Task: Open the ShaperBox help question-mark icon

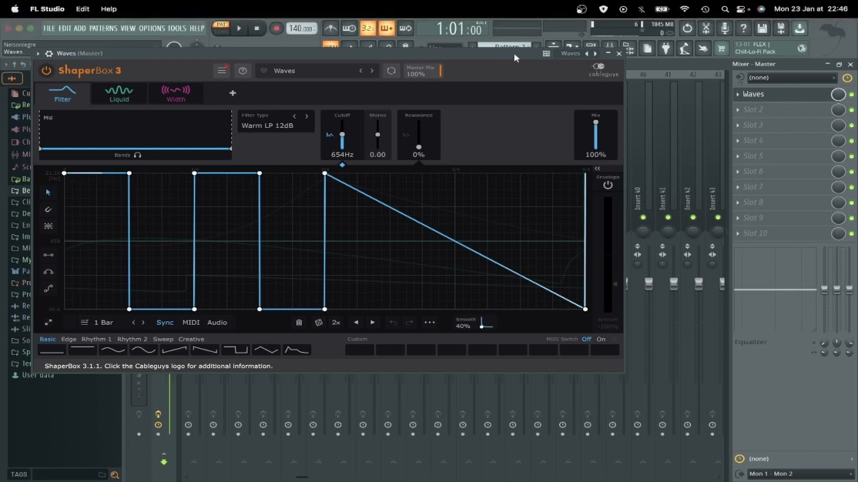Action: (x=243, y=70)
